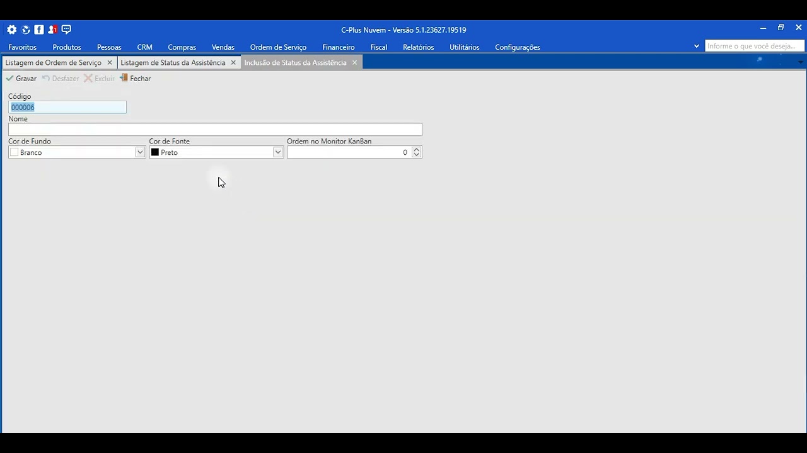Click the Excluir delete button
807x453 pixels.
[100, 79]
